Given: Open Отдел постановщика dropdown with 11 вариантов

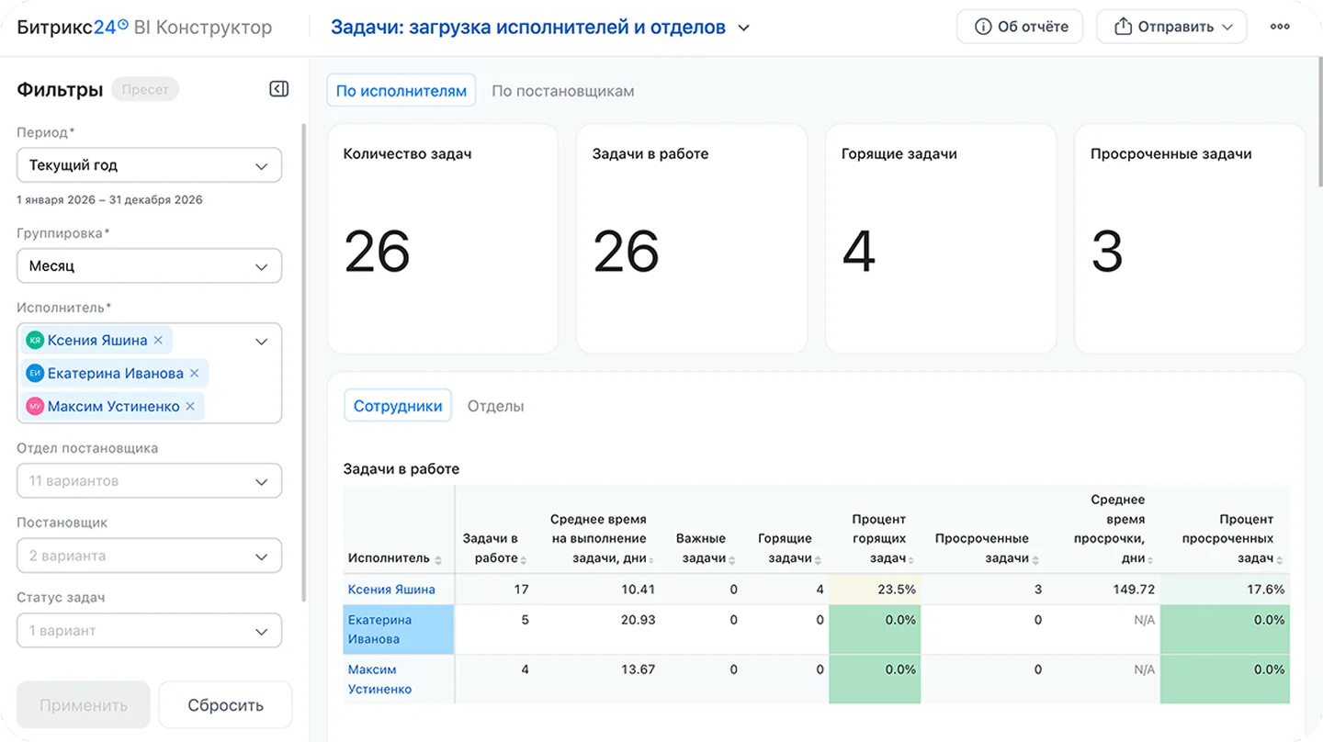Looking at the screenshot, I should point(149,481).
